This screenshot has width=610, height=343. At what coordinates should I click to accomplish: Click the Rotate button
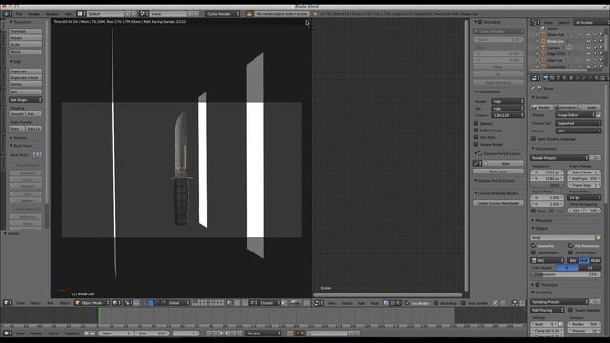(x=26, y=38)
